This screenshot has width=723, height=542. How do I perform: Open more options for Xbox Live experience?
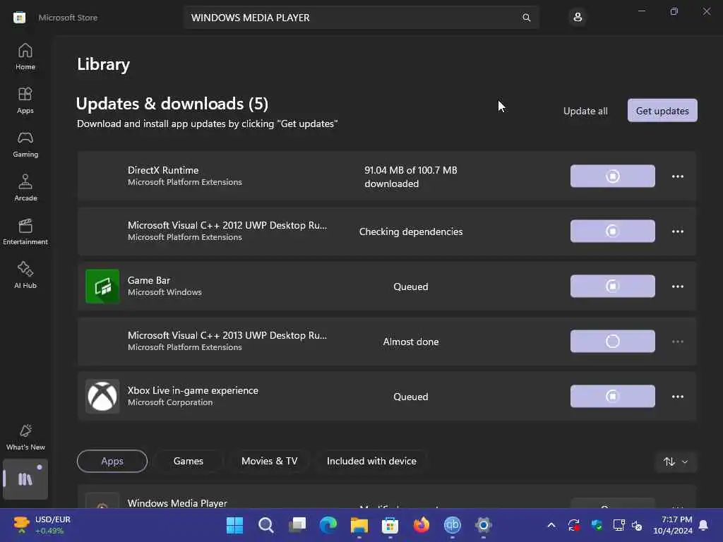[677, 397]
